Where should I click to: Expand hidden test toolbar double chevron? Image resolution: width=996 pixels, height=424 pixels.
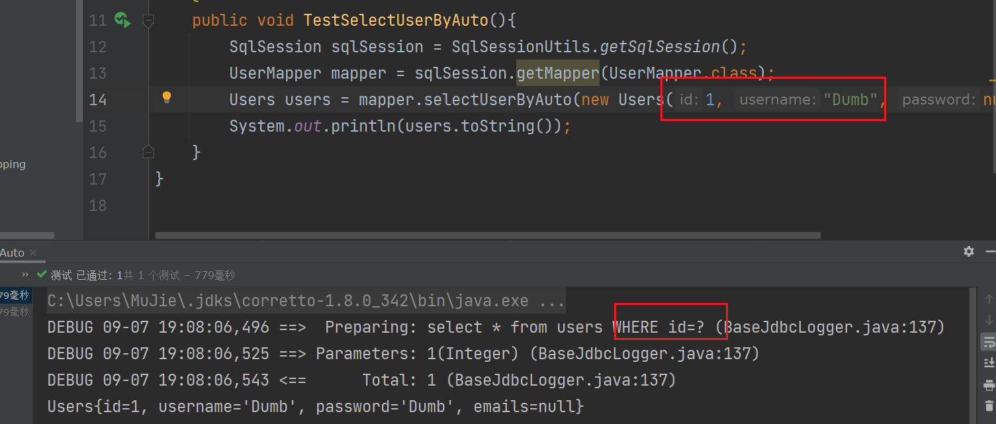(25, 275)
